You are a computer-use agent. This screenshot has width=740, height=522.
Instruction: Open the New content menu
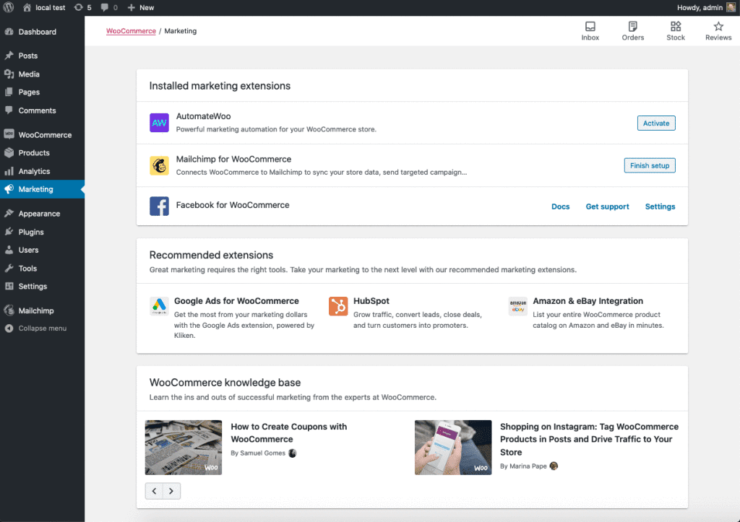[x=141, y=7]
